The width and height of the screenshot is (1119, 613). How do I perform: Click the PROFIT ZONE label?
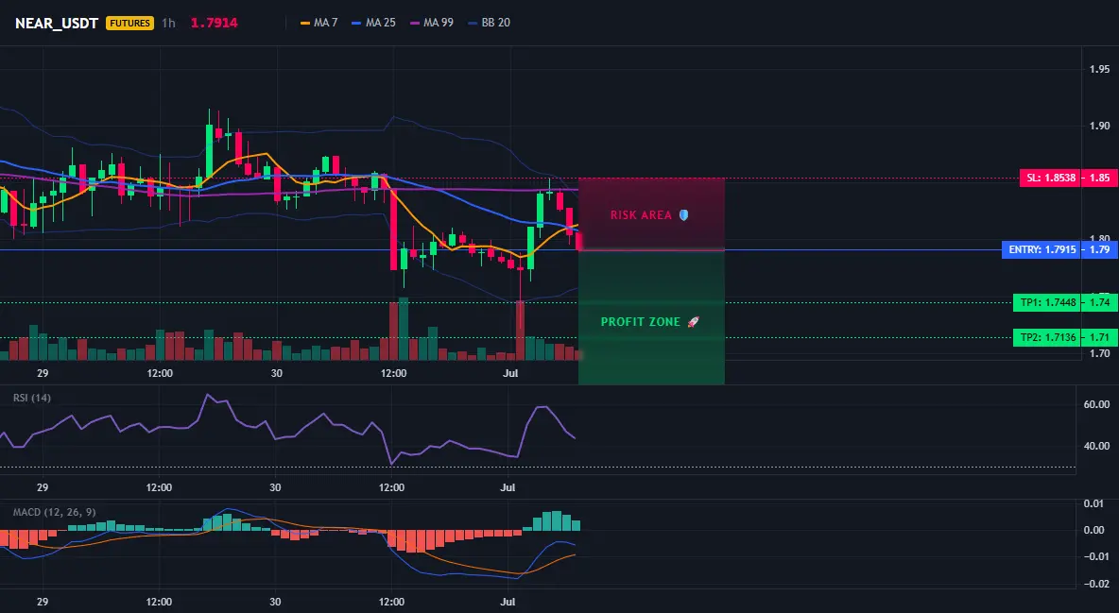coord(641,322)
